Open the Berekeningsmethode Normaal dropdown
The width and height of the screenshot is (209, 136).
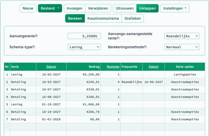[182, 47]
